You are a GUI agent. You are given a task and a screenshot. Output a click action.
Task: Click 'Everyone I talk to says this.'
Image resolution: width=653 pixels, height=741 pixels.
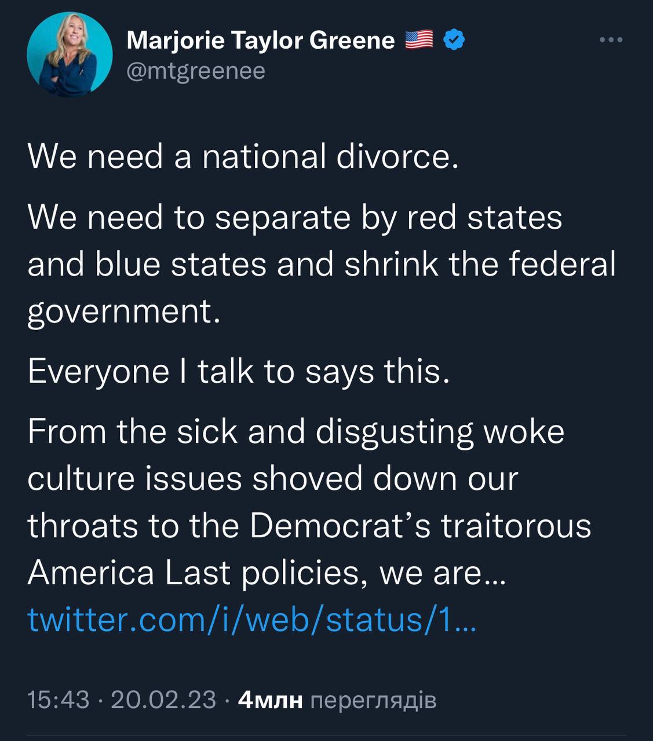point(239,371)
